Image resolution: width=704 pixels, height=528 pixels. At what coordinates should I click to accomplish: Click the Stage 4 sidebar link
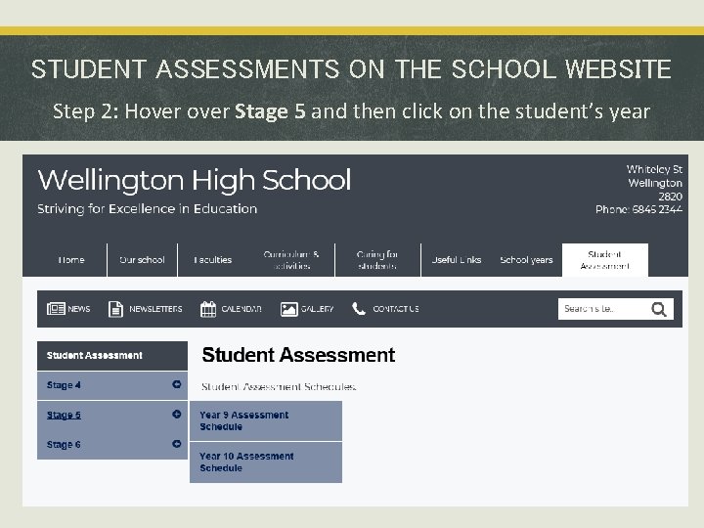click(x=64, y=385)
